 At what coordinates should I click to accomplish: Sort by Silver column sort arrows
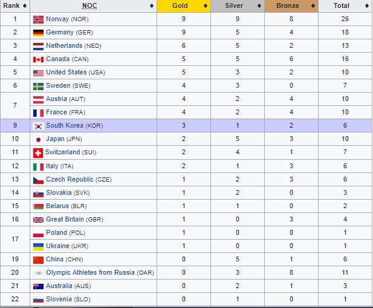pos(259,5)
